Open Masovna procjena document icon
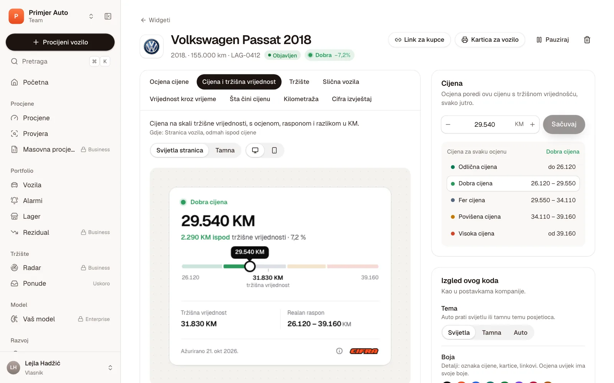The height and width of the screenshot is (383, 614). [15, 149]
